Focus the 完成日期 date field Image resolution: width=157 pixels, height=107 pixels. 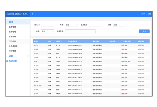coord(80,31)
